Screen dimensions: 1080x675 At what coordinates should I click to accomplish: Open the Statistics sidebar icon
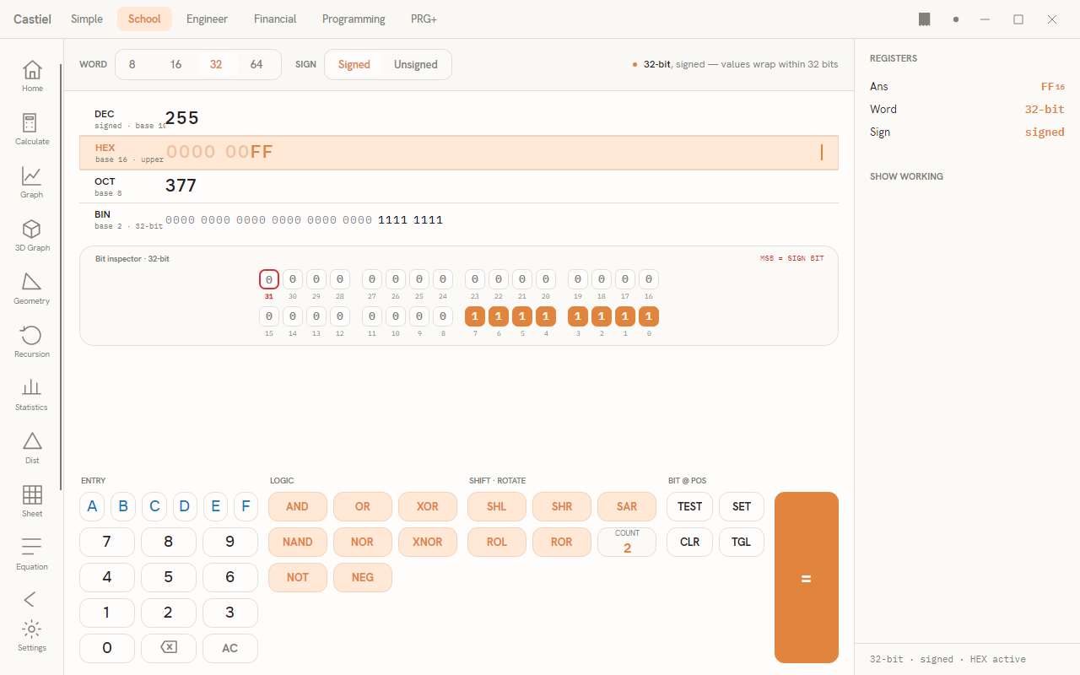click(x=32, y=395)
